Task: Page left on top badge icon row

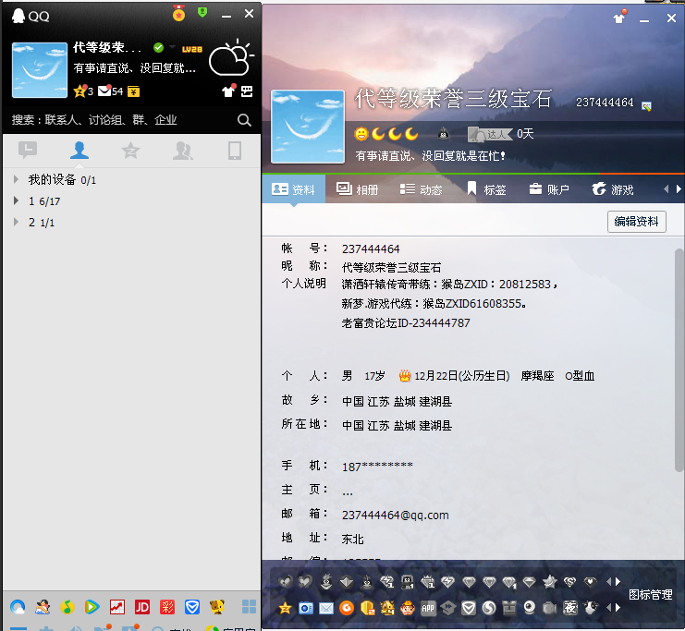Action: 609,582
